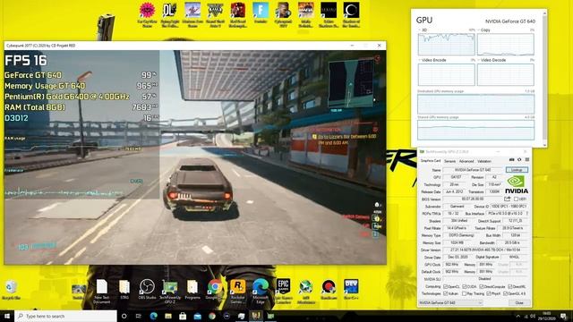Screen dimensions: 573x322
Task: Click the NVIDIA logo in GPU-Z
Action: 517,184
